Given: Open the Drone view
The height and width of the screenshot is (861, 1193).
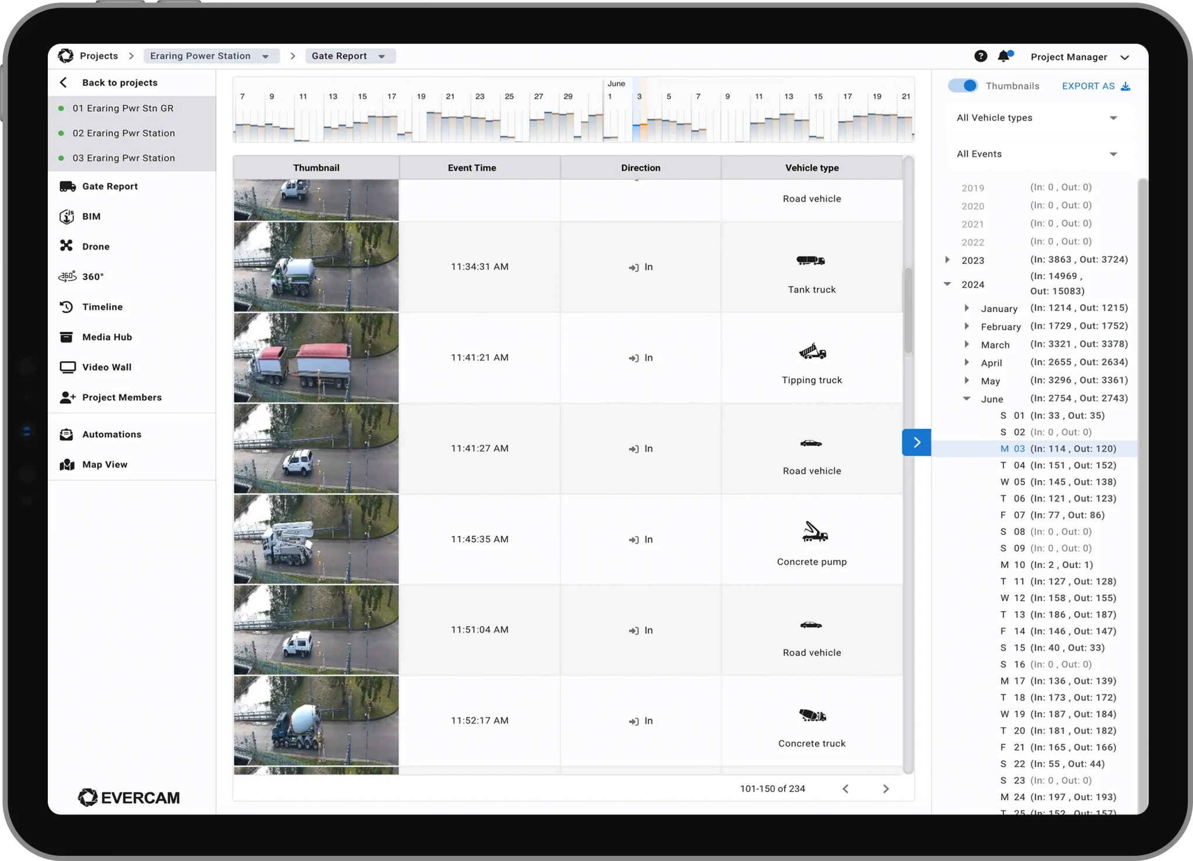Looking at the screenshot, I should (96, 246).
